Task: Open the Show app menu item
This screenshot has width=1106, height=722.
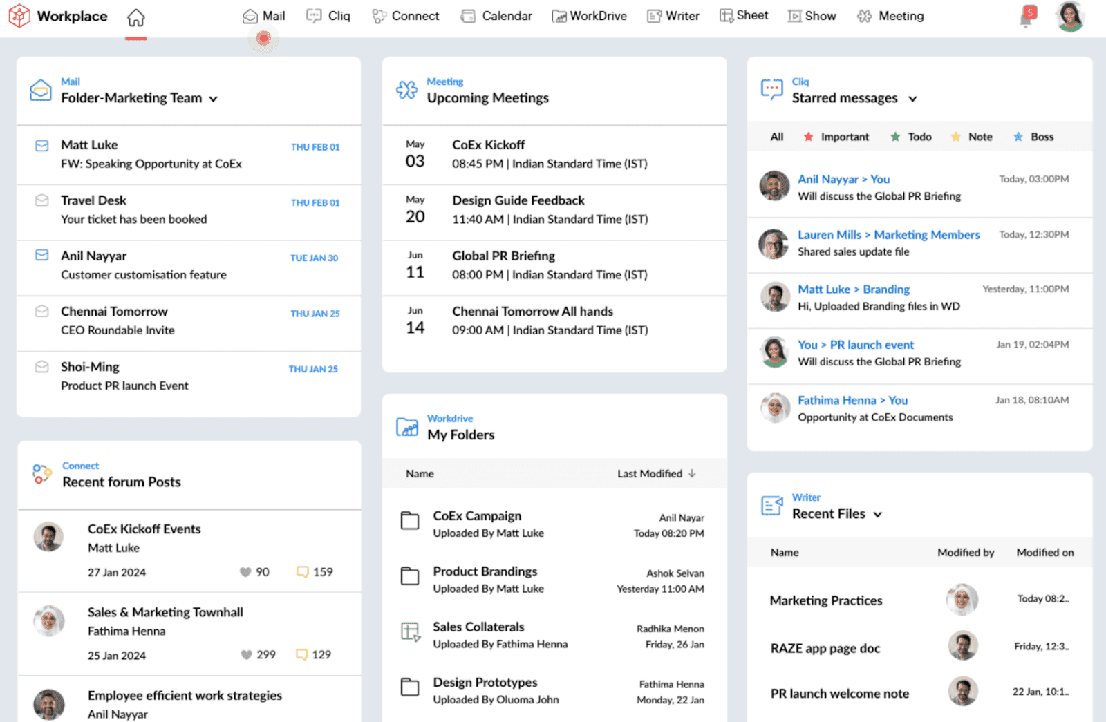Action: (812, 15)
